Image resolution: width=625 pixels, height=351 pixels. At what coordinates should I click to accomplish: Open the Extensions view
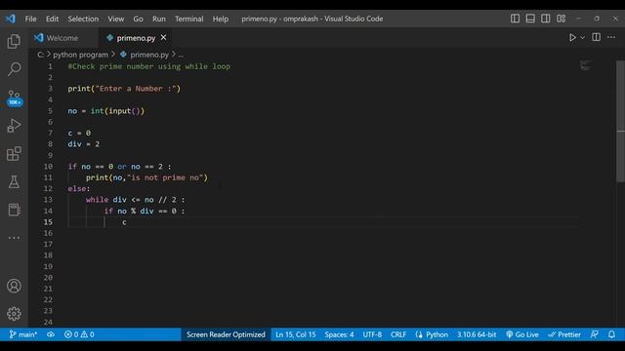(x=14, y=154)
